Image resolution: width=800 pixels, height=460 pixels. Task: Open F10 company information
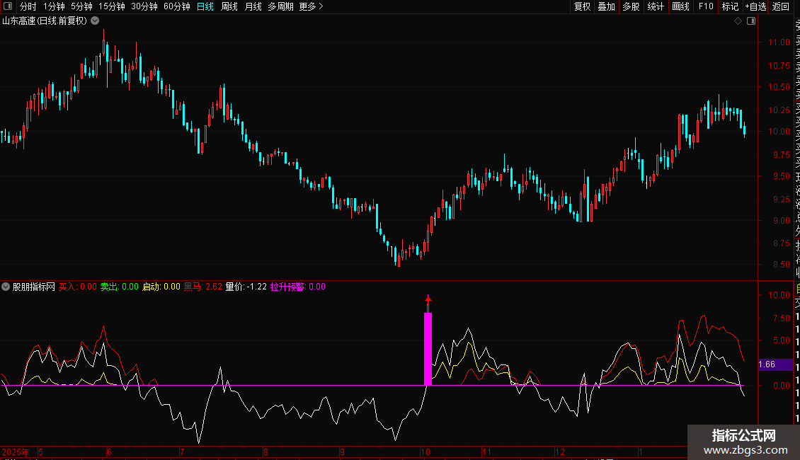tap(705, 7)
